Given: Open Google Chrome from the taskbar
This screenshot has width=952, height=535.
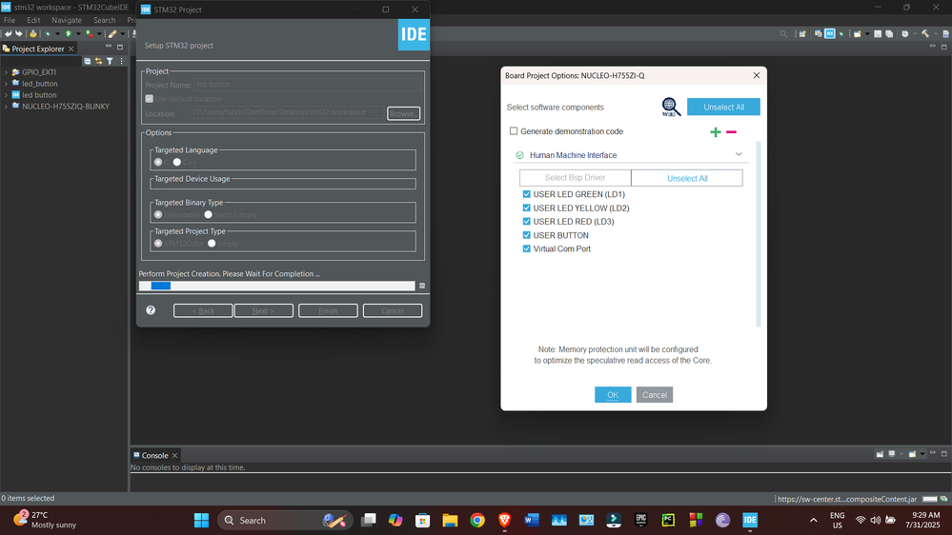Looking at the screenshot, I should pyautogui.click(x=477, y=520).
